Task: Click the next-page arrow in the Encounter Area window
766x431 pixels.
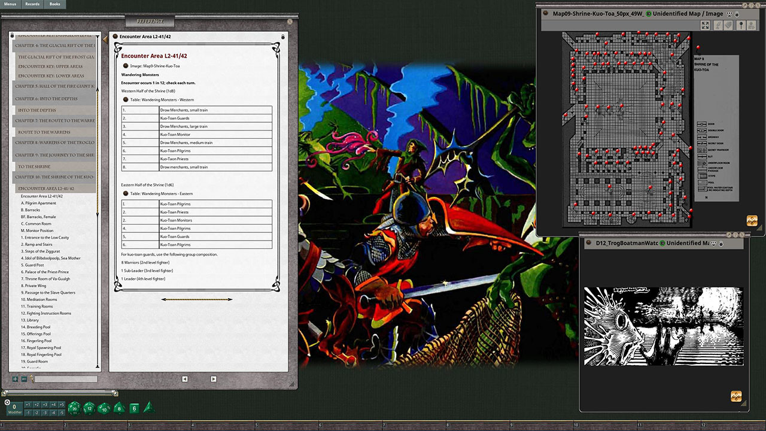Action: click(x=214, y=379)
